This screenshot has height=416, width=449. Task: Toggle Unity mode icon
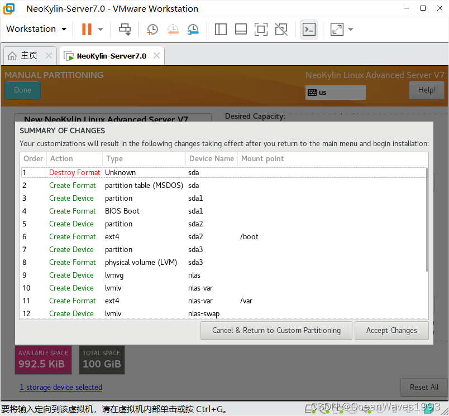[x=281, y=29]
